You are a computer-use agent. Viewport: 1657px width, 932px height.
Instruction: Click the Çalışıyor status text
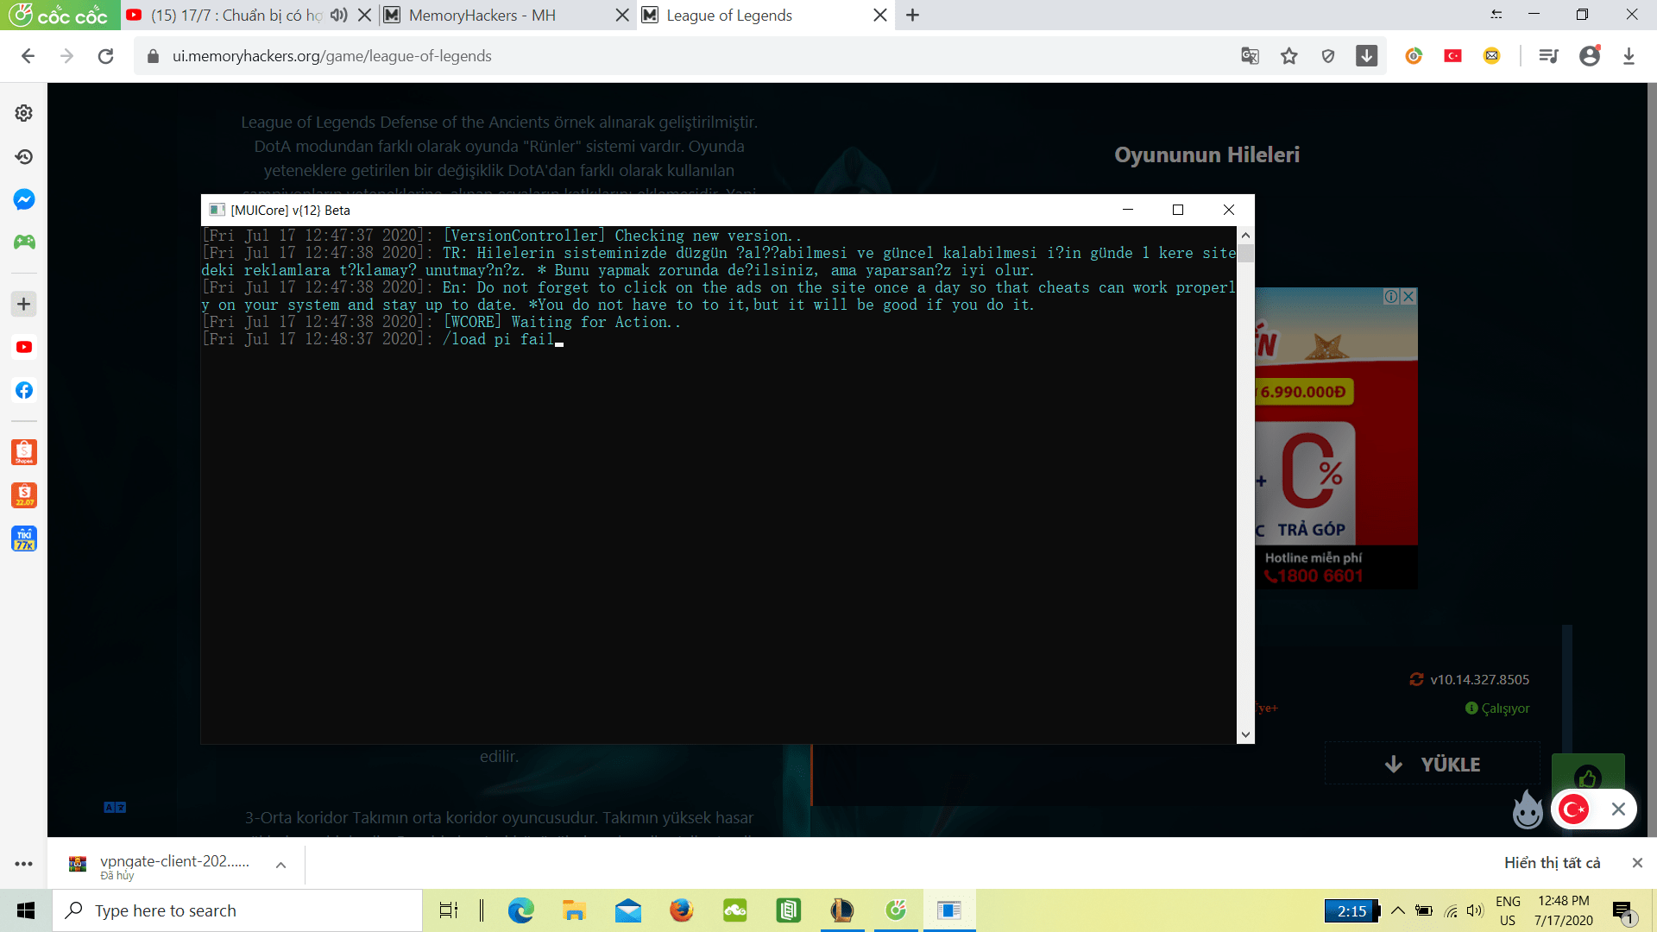1505,708
